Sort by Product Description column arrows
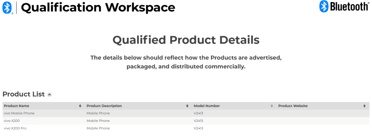 (187, 106)
